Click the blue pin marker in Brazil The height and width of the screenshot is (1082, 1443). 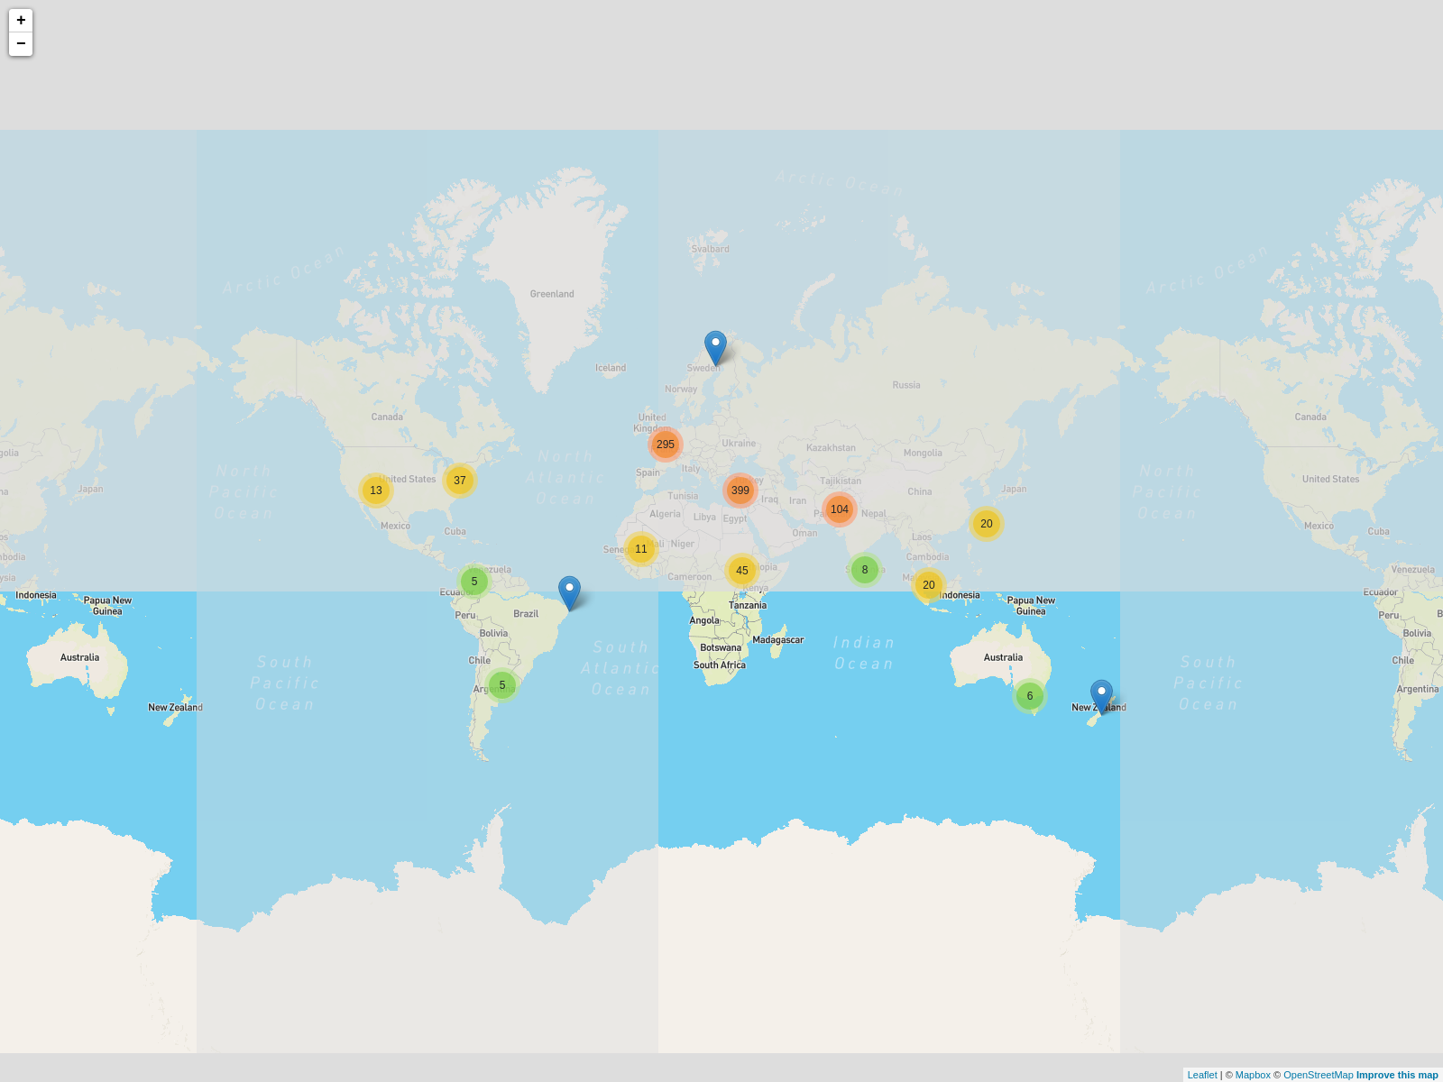point(569,592)
